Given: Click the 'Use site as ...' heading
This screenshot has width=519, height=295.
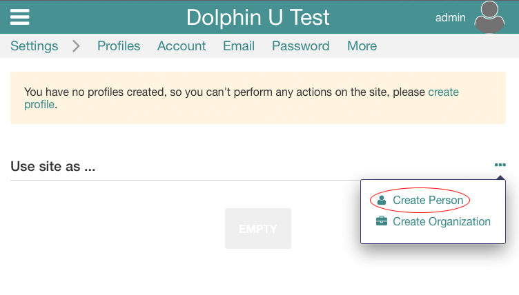Looking at the screenshot, I should tap(52, 166).
